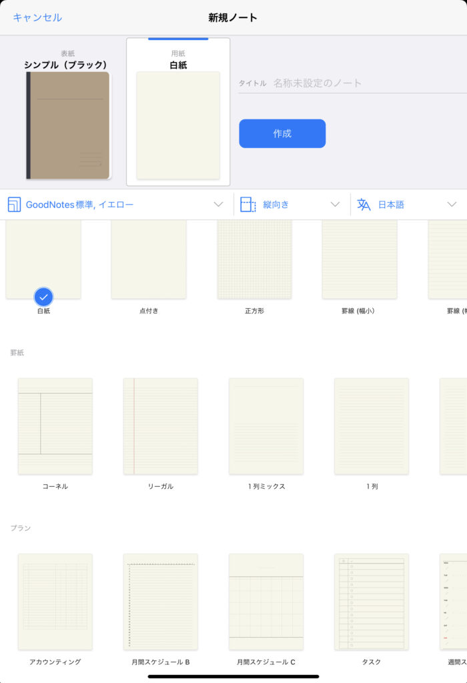Expand the chevron next to 日本語
Image resolution: width=467 pixels, height=683 pixels.
(452, 204)
